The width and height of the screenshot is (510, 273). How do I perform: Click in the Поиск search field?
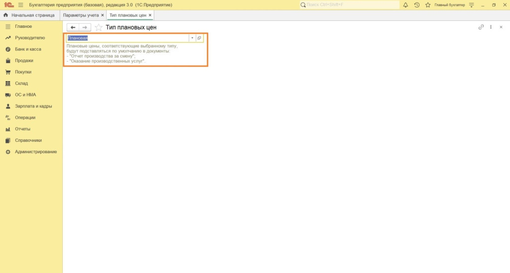(349, 5)
